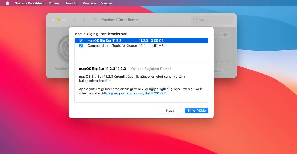Click the Kapat button
The height and width of the screenshot is (154, 297).
(x=171, y=110)
